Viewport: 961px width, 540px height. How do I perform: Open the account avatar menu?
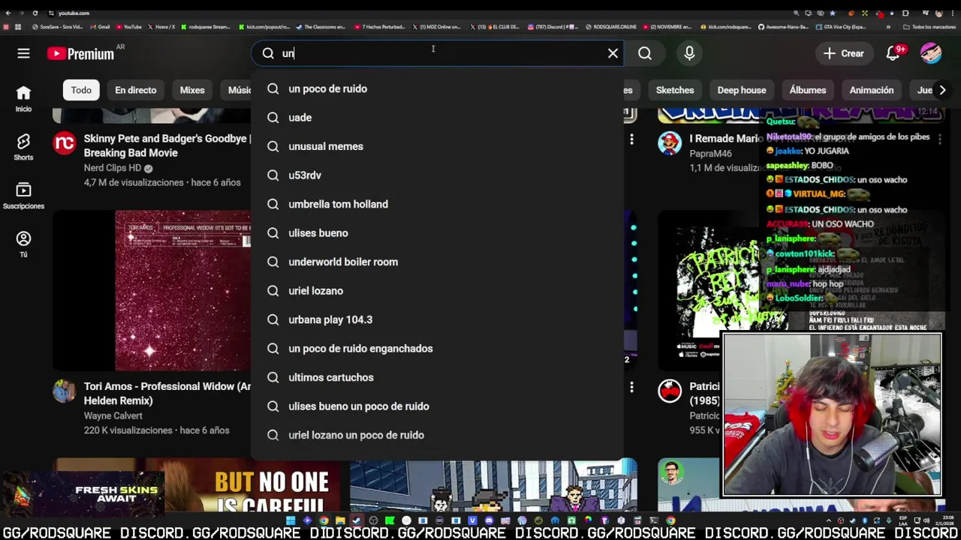(x=931, y=53)
